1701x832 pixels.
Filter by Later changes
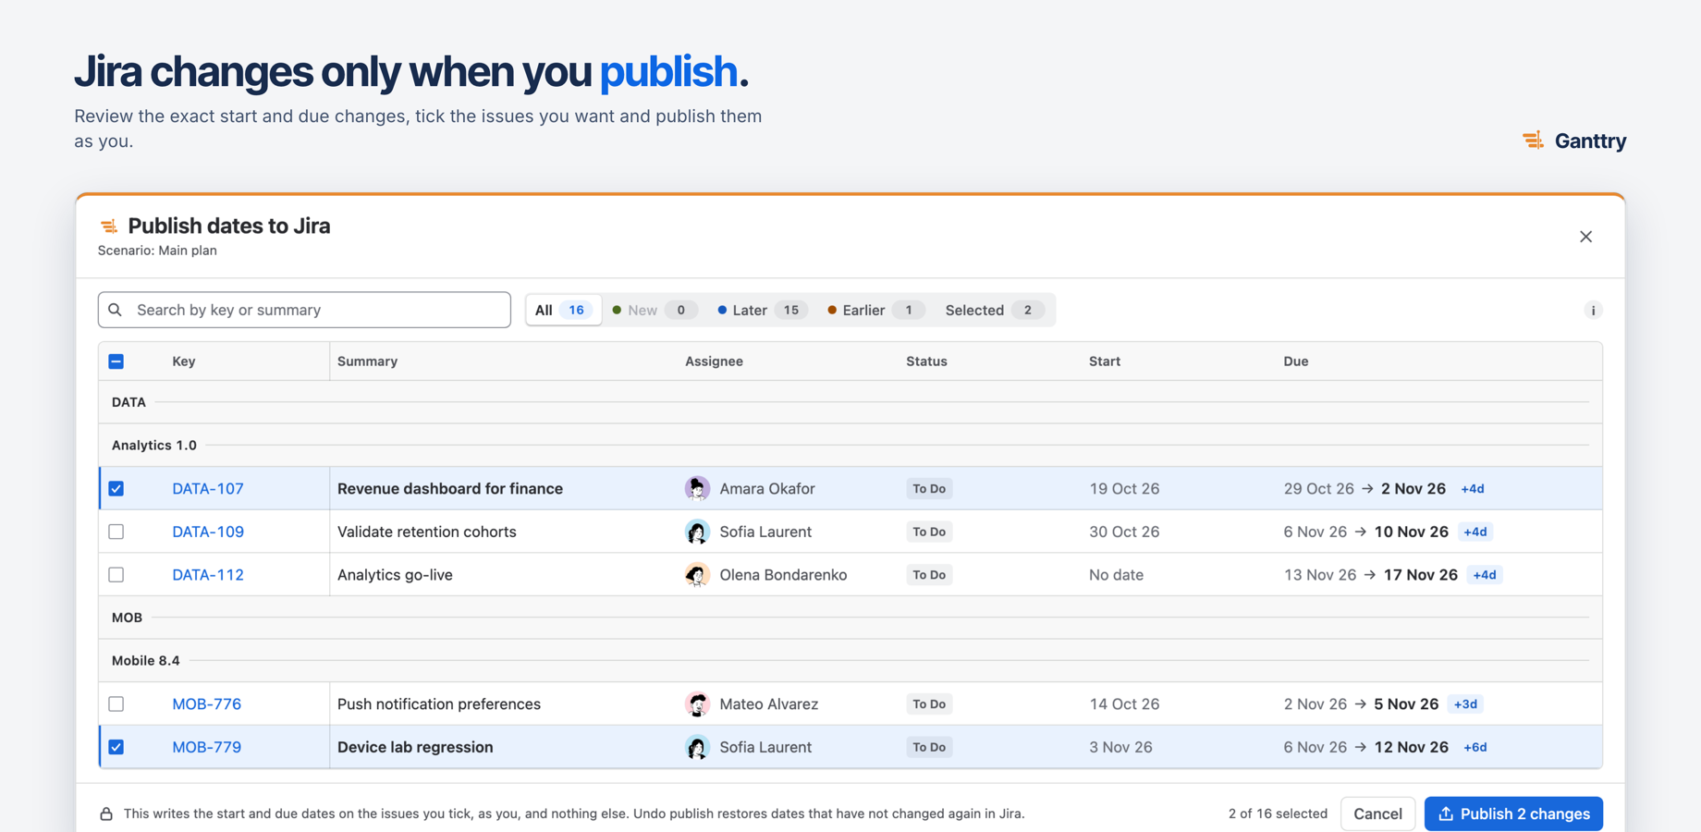[x=762, y=310]
